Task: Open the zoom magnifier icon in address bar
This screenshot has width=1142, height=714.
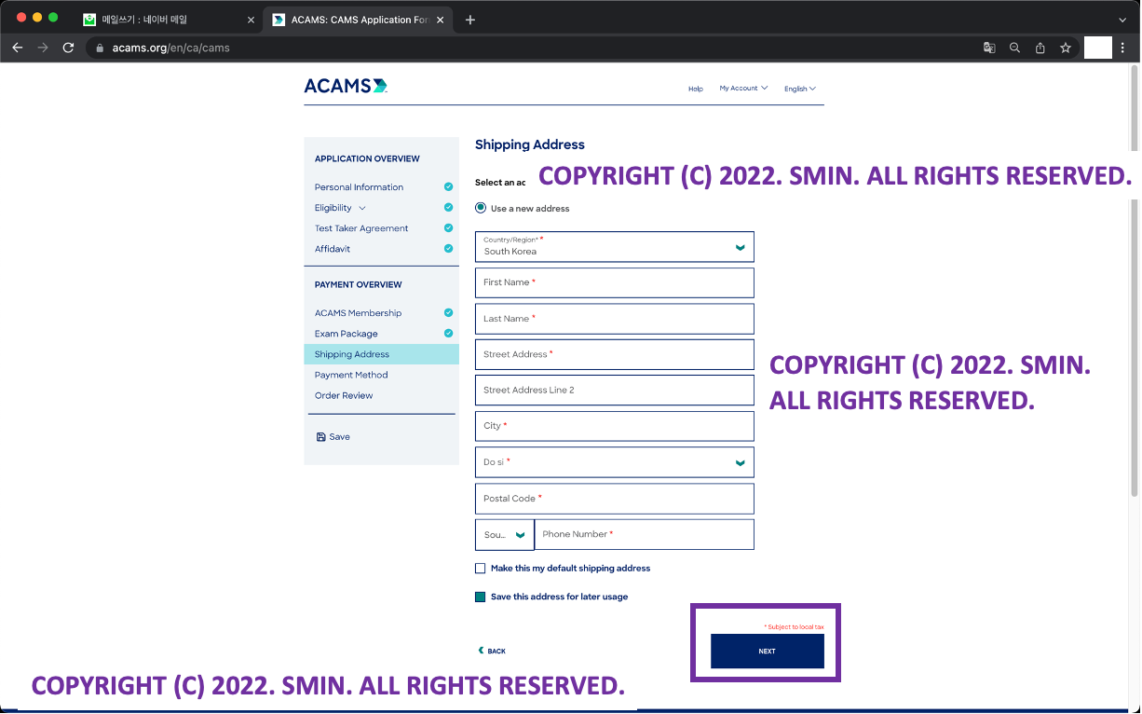Action: (1014, 48)
